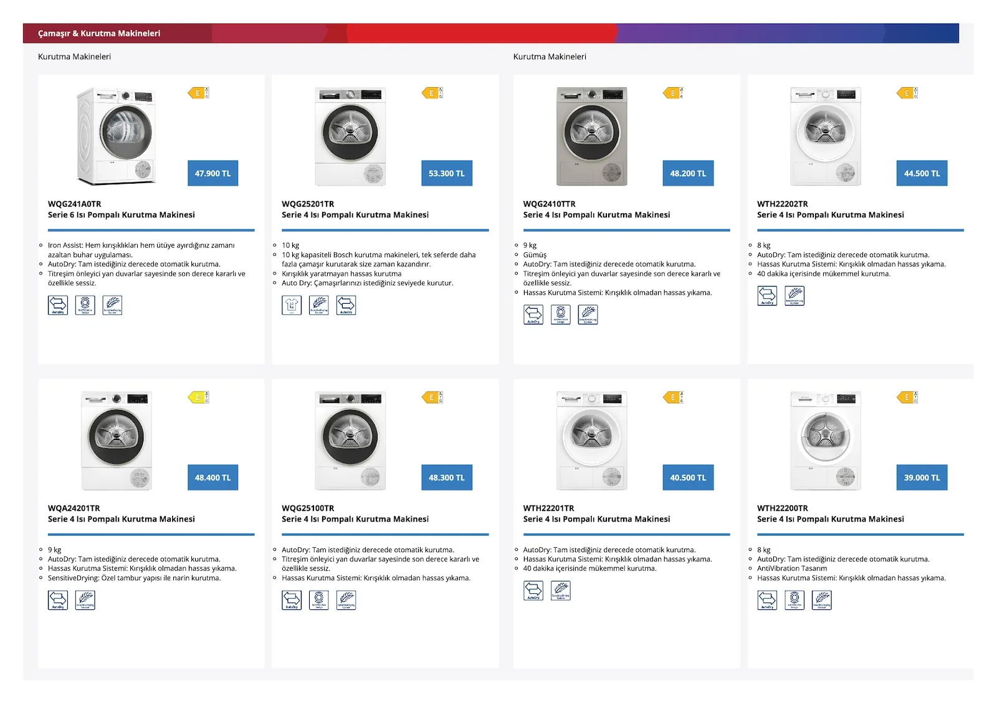
Task: Click the 40.500 TL price button
Action: point(688,477)
